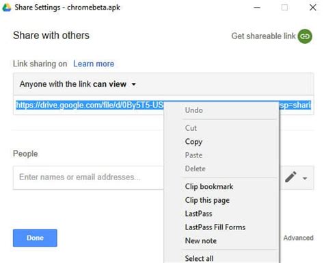Viewport: 324px width, 263px height.
Task: Click the highlighted drive.google.com link field
Action: coord(90,105)
